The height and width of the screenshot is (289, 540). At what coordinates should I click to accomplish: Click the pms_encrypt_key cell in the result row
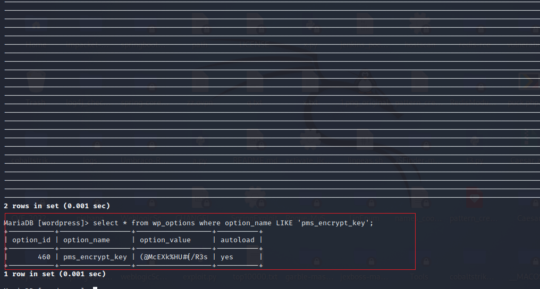tap(95, 257)
